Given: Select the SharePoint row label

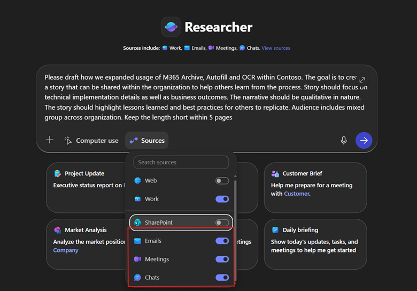Looking at the screenshot, I should 158,223.
